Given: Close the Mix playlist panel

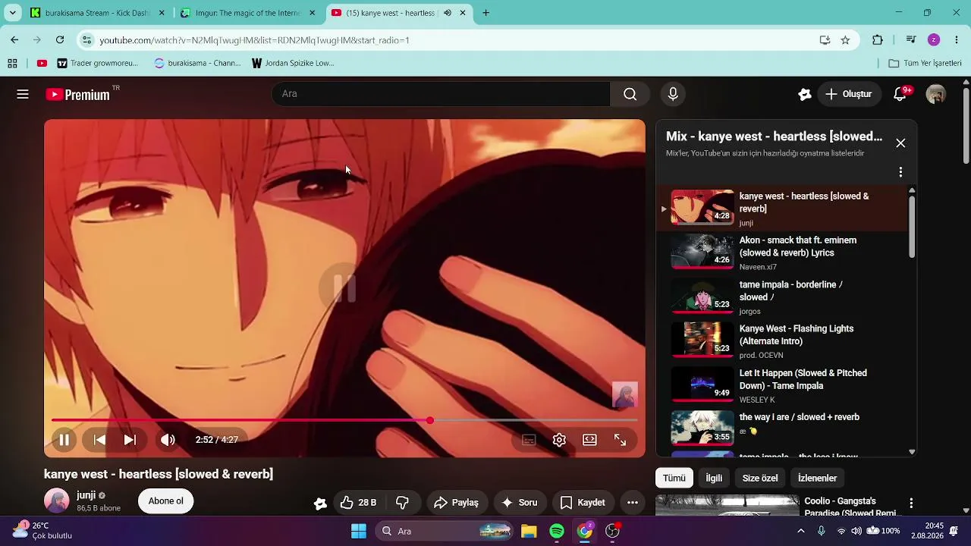Looking at the screenshot, I should click(x=900, y=143).
